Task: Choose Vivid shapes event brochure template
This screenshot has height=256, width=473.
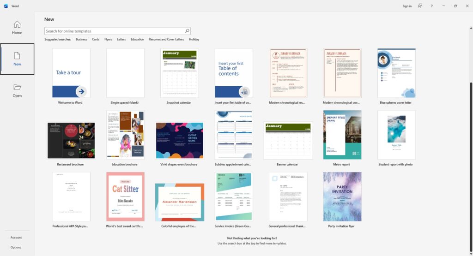Action: click(180, 140)
